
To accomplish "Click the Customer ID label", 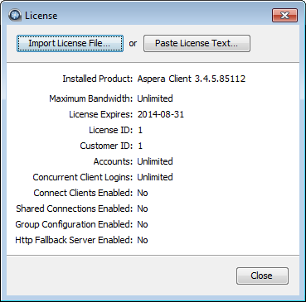I will [x=106, y=146].
